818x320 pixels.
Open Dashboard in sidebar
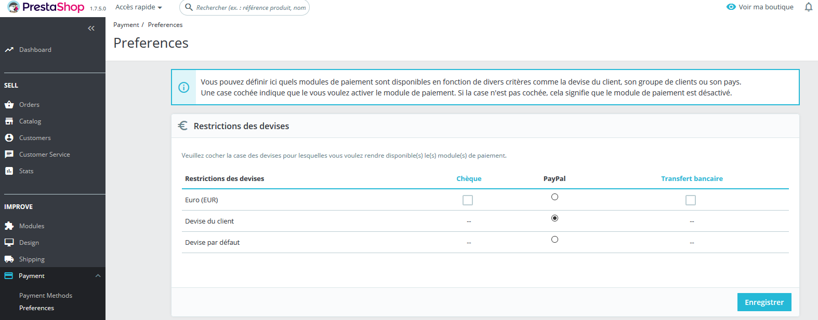point(35,50)
